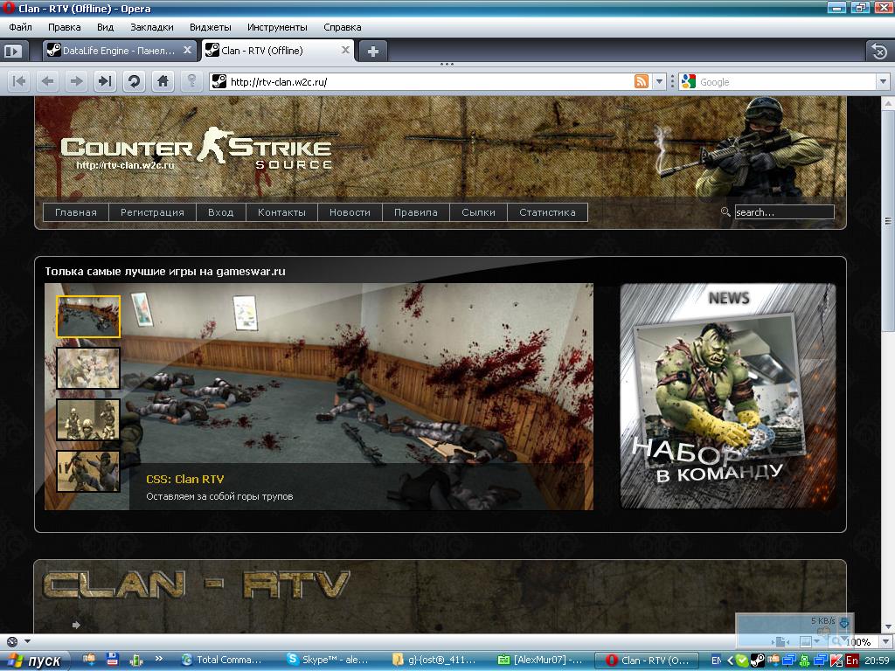895x671 pixels.
Task: Click the RSS feed icon in address bar
Action: (x=642, y=81)
